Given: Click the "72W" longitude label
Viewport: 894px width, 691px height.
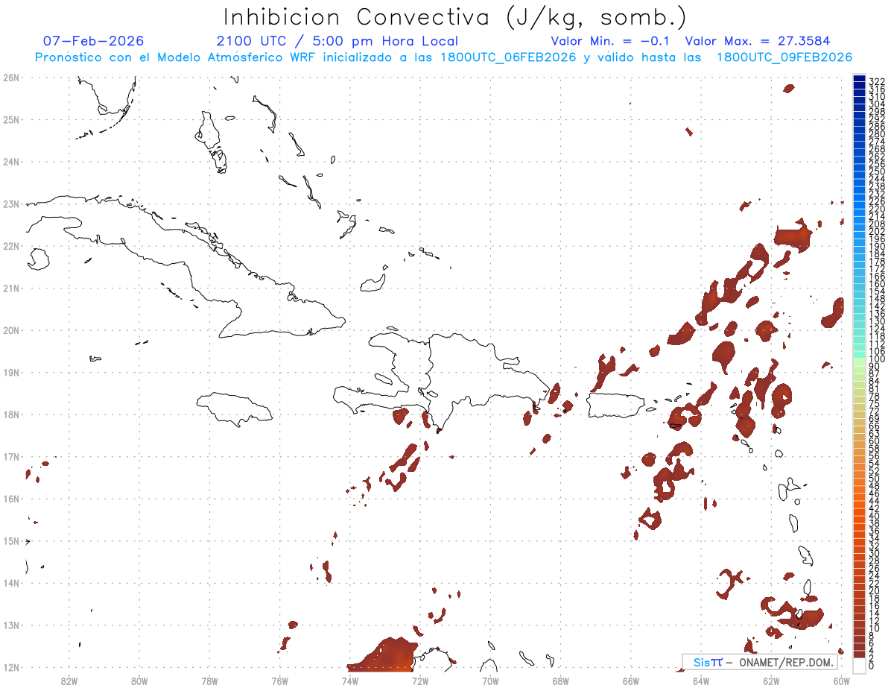Looking at the screenshot, I should [x=420, y=680].
